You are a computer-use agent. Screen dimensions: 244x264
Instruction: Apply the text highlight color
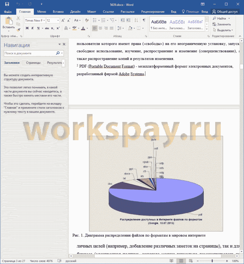point(74,28)
